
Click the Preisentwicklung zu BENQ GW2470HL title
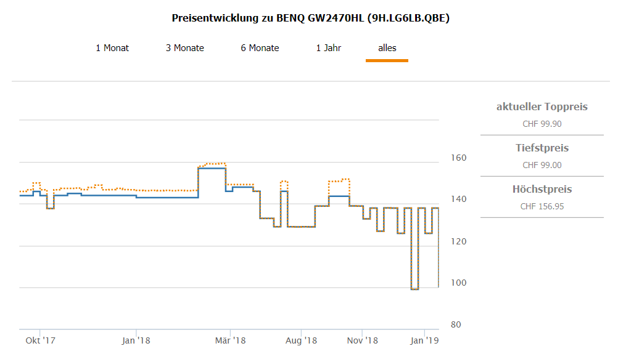pos(310,18)
